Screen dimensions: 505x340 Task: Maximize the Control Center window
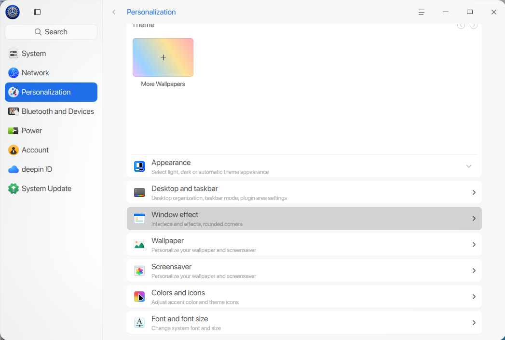[470, 12]
